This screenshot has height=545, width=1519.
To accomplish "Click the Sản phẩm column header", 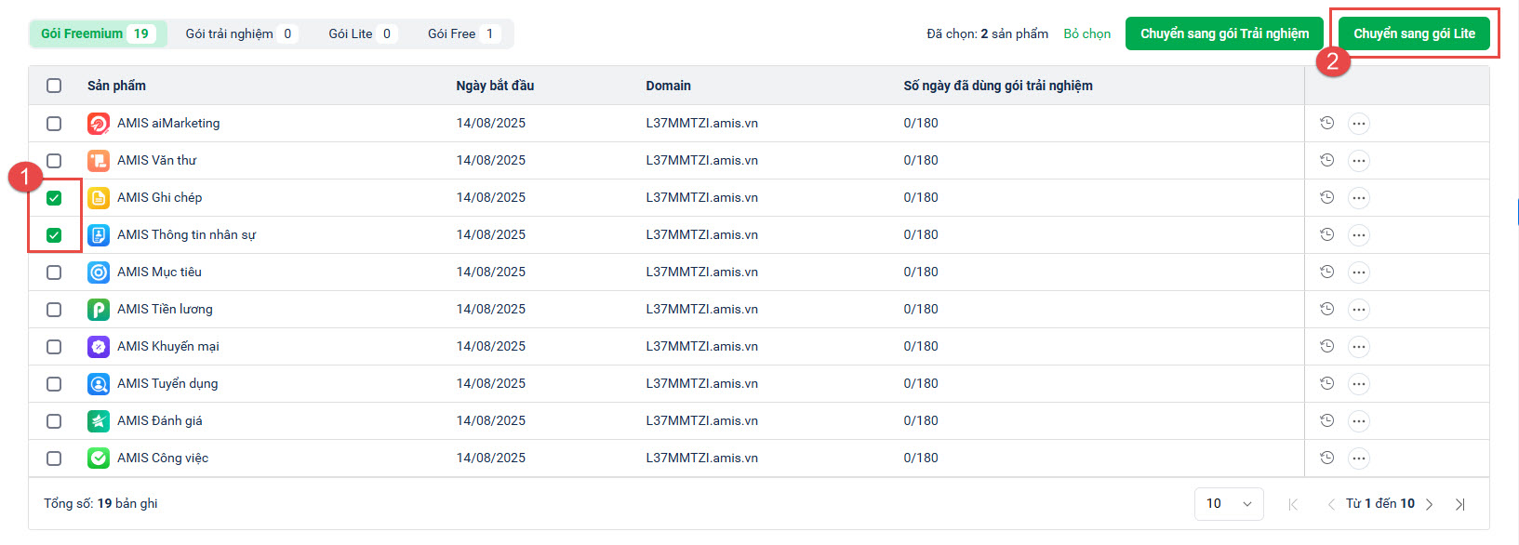I will click(x=116, y=86).
